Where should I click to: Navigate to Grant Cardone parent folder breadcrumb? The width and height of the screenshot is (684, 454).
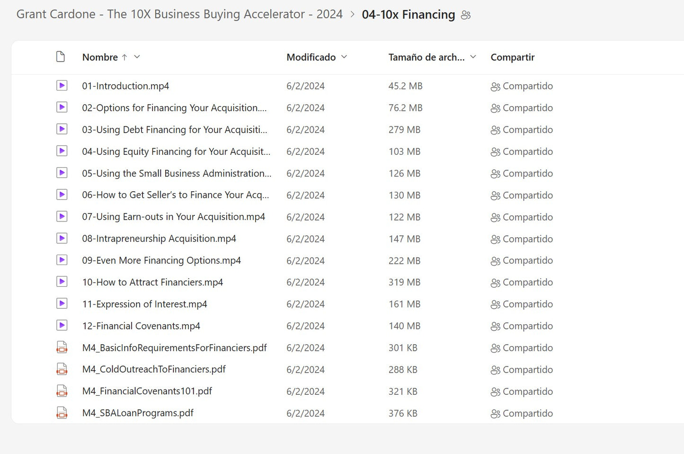[179, 14]
